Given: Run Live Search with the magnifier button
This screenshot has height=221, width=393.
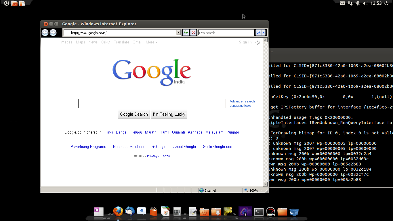Looking at the screenshot, I should (258, 33).
